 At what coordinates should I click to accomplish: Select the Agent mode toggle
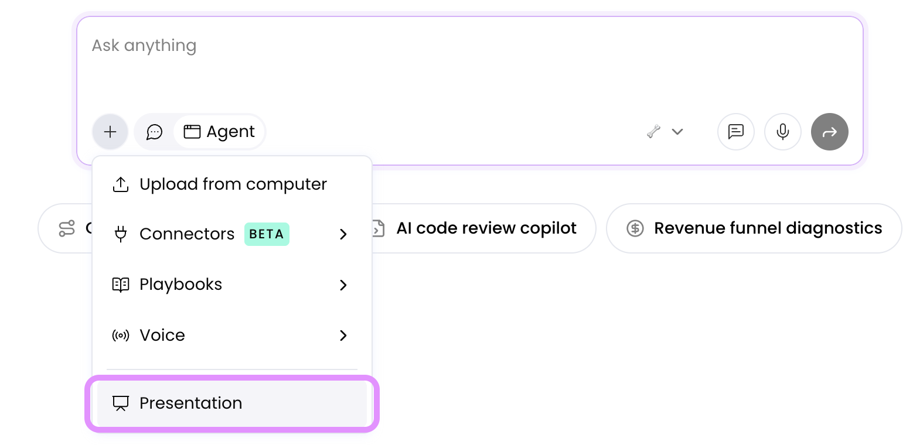pos(220,132)
